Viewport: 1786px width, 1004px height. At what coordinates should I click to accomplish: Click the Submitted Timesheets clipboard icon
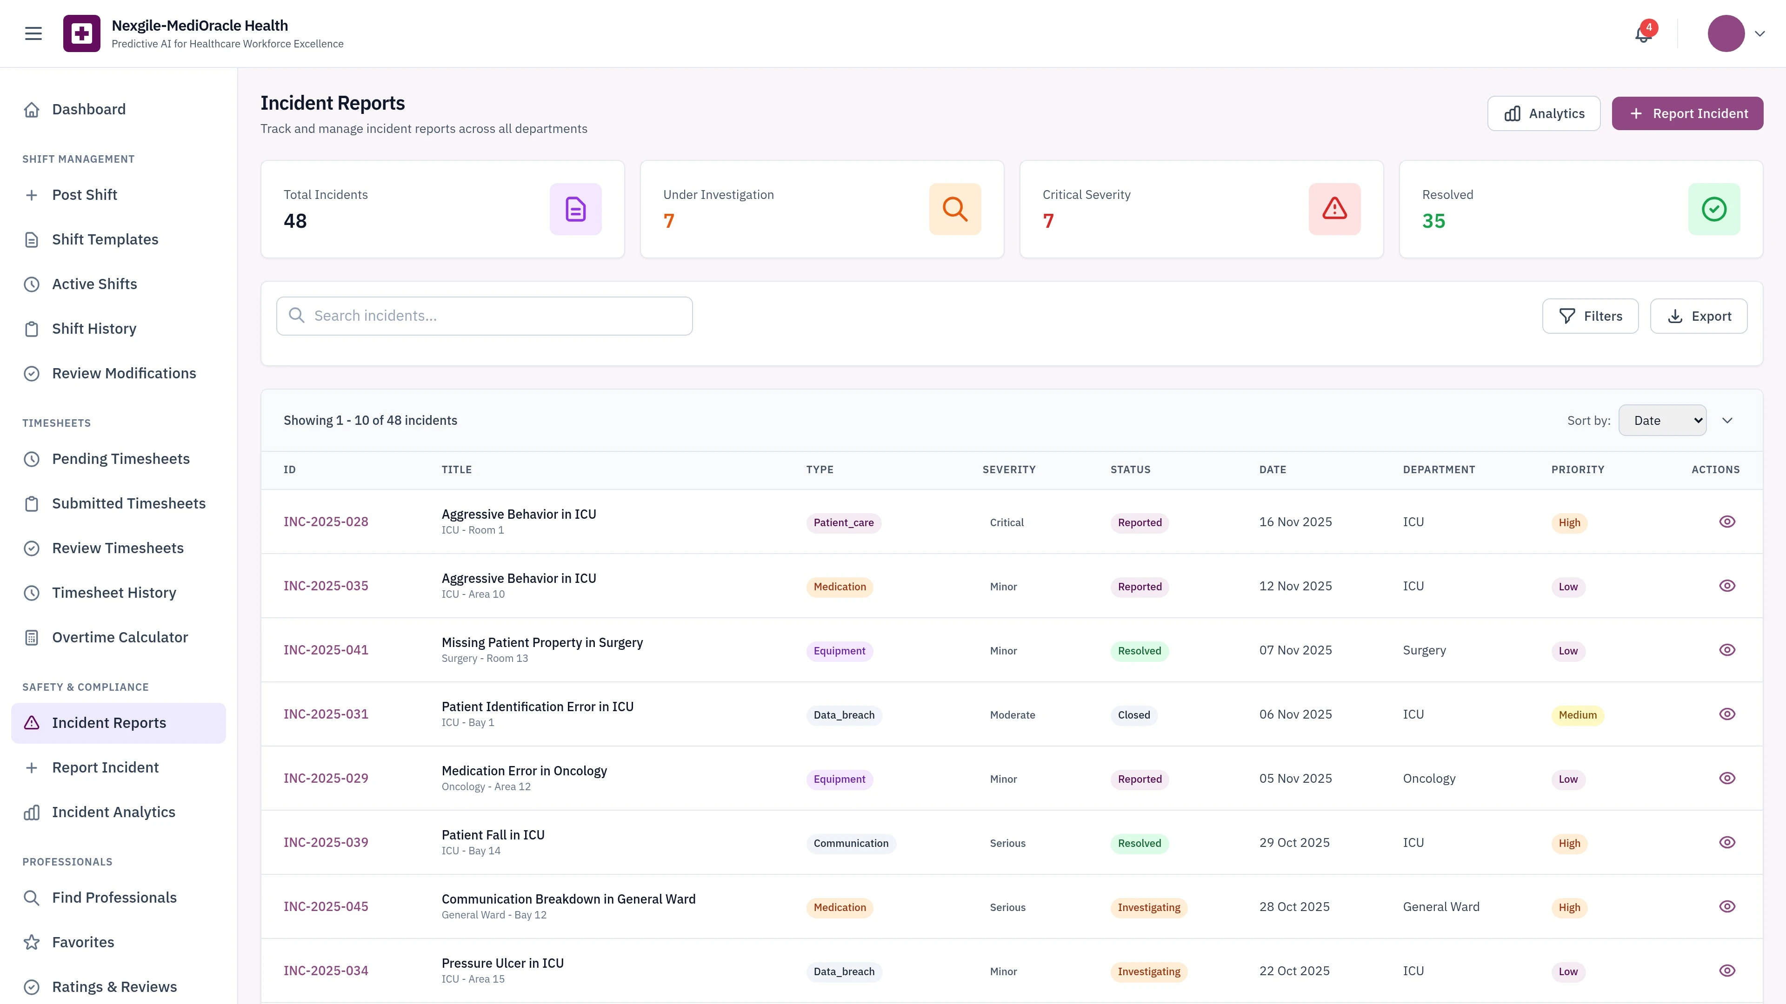click(32, 504)
